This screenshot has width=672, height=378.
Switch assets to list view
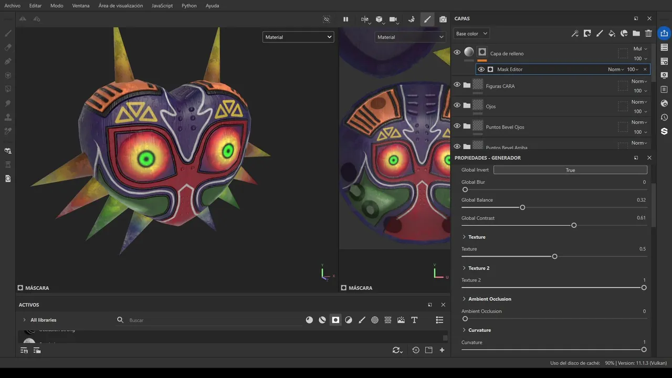pos(439,320)
